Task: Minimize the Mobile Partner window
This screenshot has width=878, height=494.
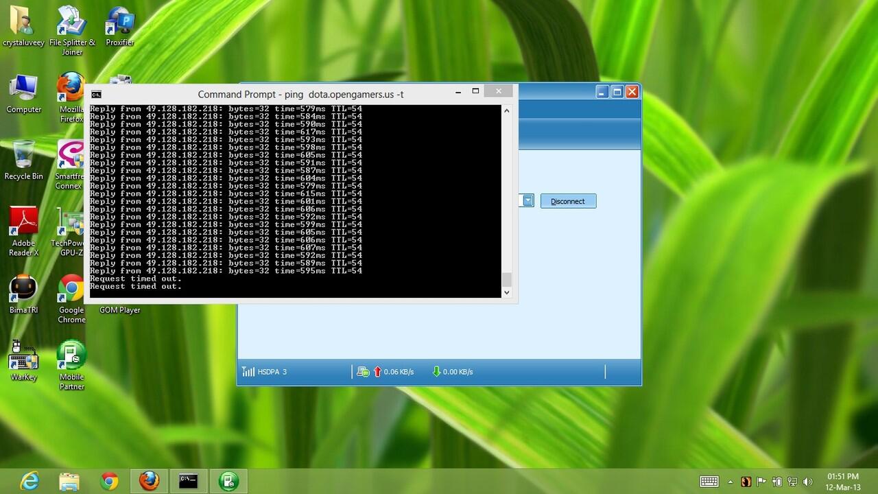Action: [602, 92]
